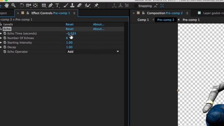
Task: Select Composition Pre-comp 2 tab
Action: (164, 13)
